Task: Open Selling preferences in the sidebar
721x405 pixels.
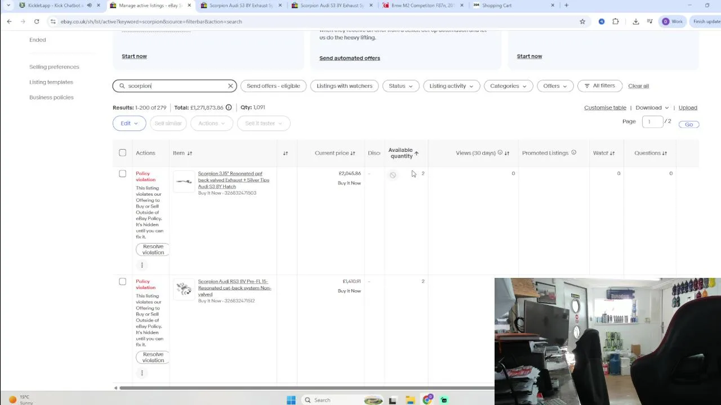Action: (x=54, y=67)
